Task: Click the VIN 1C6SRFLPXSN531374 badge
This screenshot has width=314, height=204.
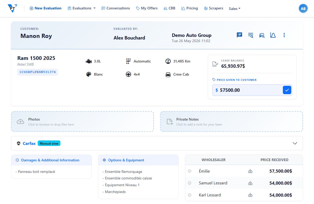Action: tap(37, 72)
